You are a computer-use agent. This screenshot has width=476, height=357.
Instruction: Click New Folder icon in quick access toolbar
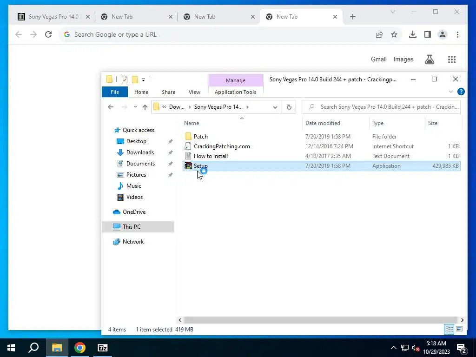click(x=135, y=79)
